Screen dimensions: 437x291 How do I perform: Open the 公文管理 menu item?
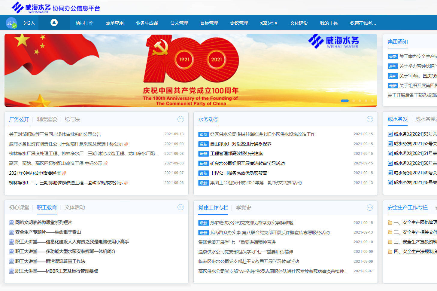[x=179, y=23]
